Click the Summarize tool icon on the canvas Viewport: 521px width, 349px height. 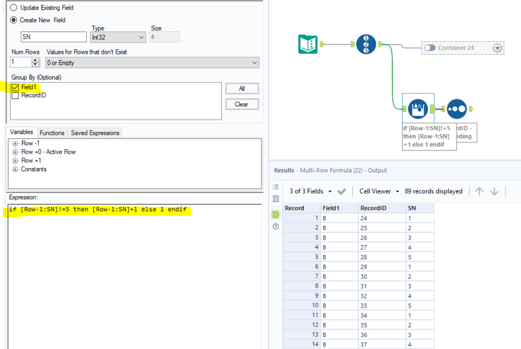(457, 108)
